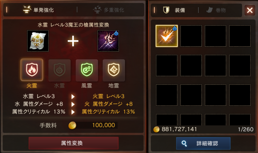The width and height of the screenshot is (258, 153).
Task: Select the 火霊 fire element shield icon
Action: [32, 70]
